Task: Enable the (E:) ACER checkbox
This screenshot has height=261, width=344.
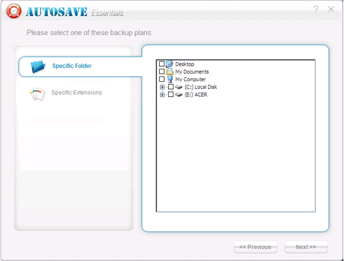Action: [x=171, y=94]
